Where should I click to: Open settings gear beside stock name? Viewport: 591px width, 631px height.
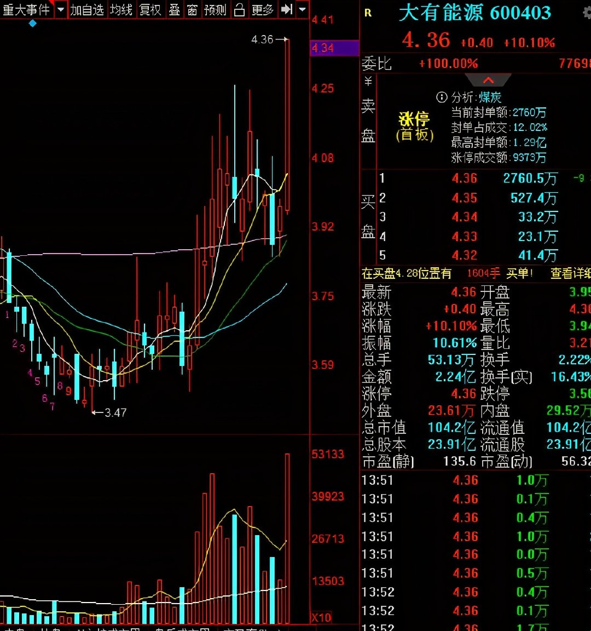point(587,13)
